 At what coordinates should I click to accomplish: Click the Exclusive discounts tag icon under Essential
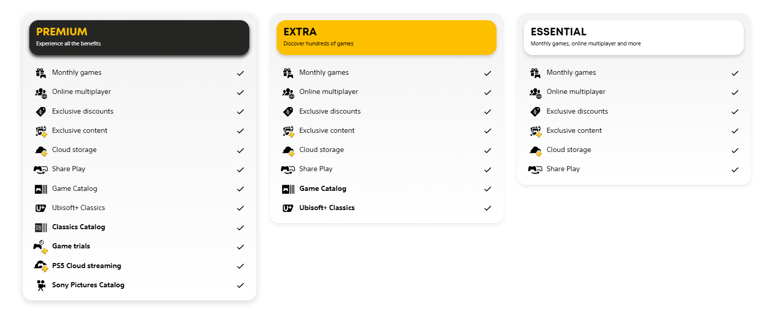pyautogui.click(x=535, y=112)
